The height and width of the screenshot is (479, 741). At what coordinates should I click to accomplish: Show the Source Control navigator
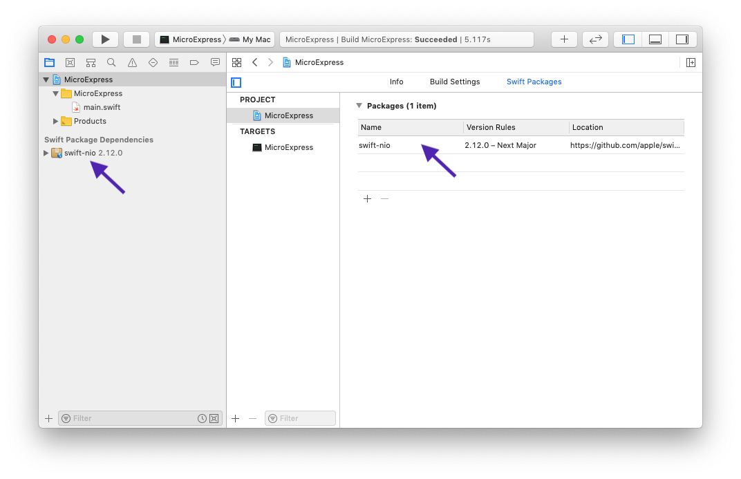click(70, 62)
